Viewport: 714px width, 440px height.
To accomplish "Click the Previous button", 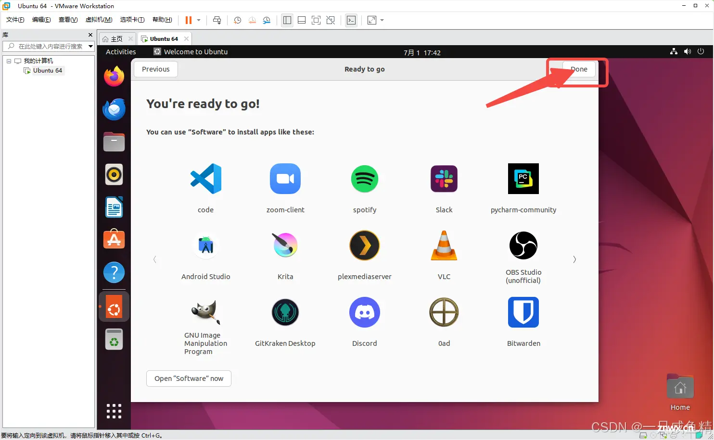I will (156, 69).
